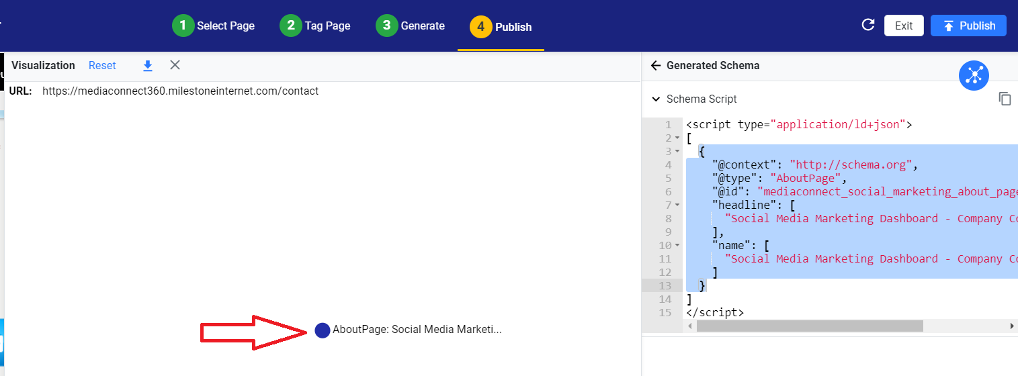
Task: Click the AboutPage graph node circle
Action: coord(323,330)
